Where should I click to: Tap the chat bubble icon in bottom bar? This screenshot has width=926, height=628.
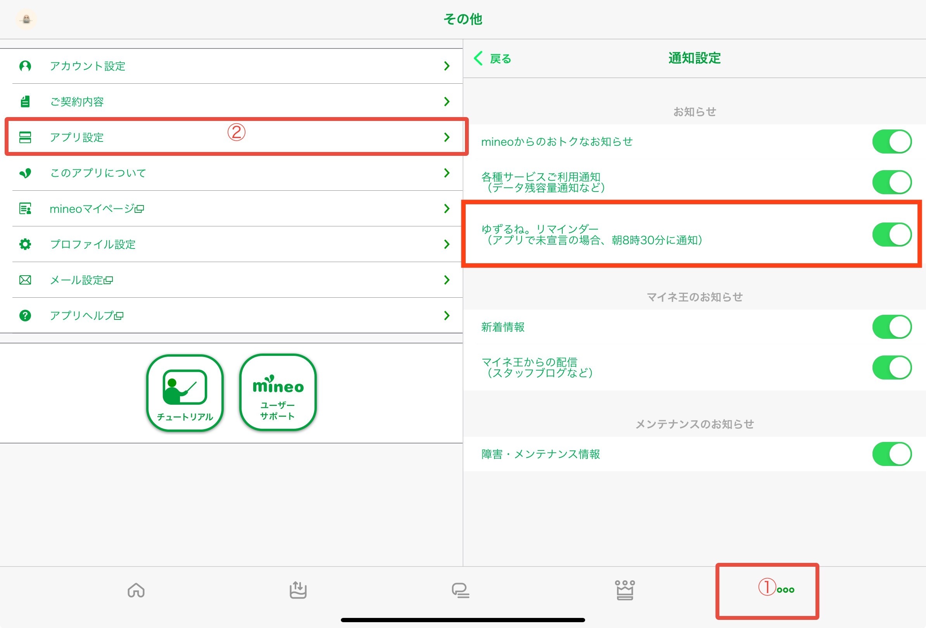460,590
